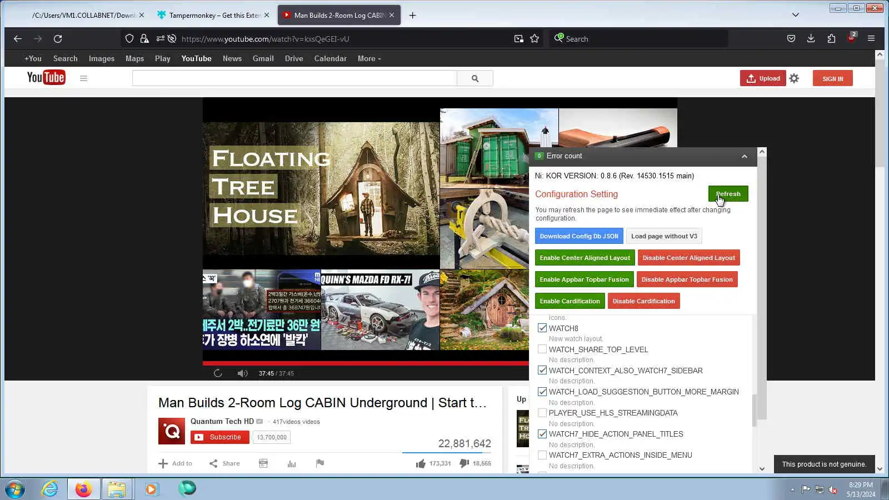Collapse the Error count panel header chevron
Viewport: 889px width, 500px height.
click(x=745, y=157)
